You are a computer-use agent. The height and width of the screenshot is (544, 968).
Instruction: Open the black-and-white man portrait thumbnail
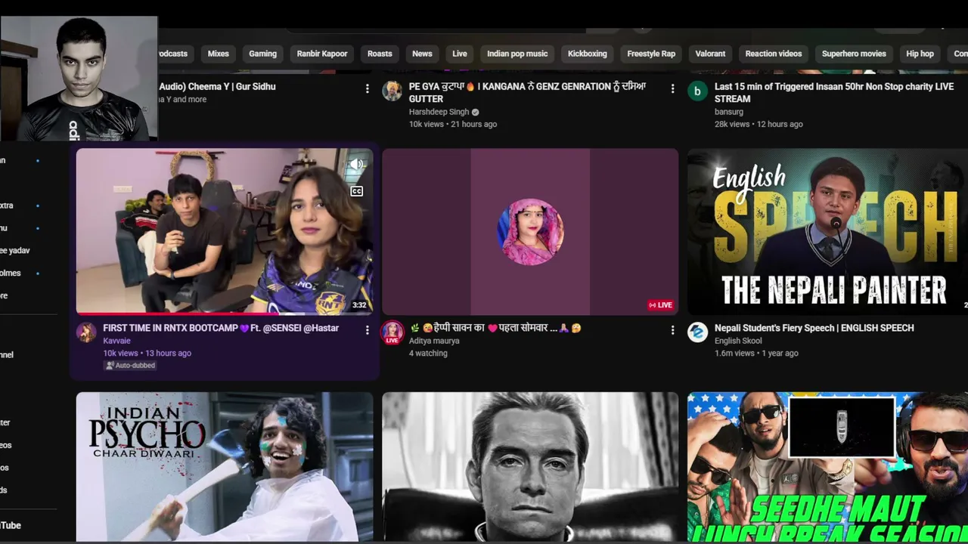point(530,466)
